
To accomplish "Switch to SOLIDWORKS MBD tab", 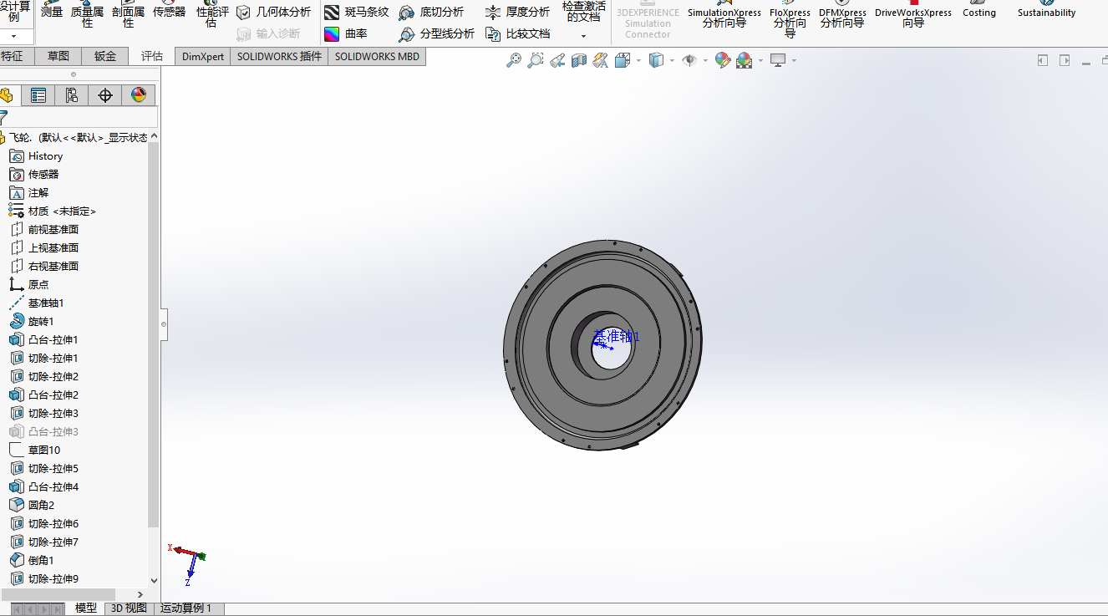I will pos(377,56).
